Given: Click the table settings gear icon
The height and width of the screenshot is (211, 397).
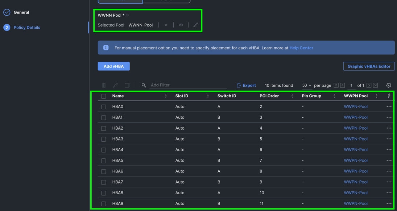Looking at the screenshot, I should [x=389, y=85].
